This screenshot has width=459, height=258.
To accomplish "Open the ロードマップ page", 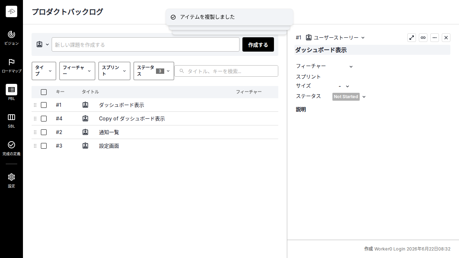I will pos(11,66).
